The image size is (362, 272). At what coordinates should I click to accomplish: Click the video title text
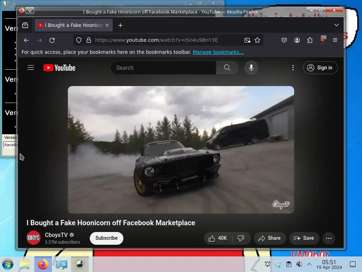coord(111,223)
